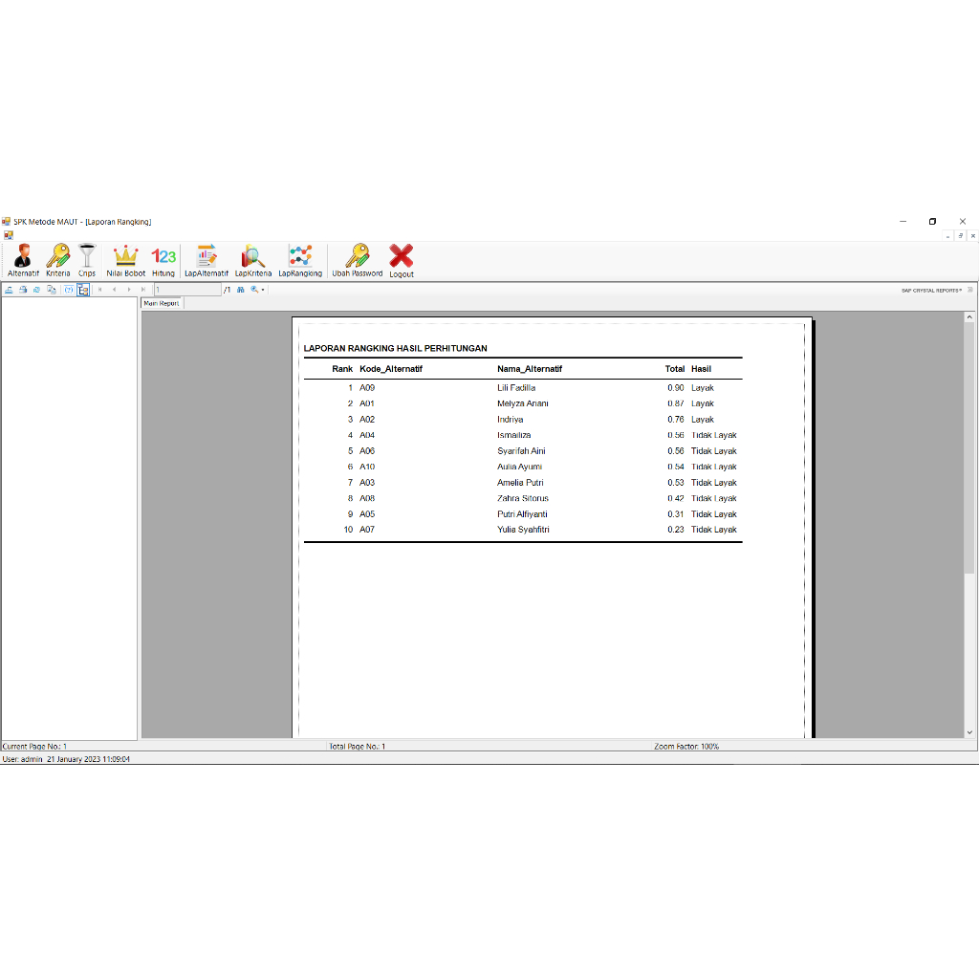Click the MDI child window icon
Viewport: 979px width, 979px height.
pos(8,235)
